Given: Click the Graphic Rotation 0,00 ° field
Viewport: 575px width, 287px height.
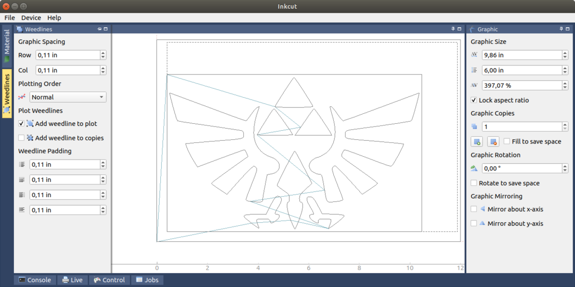Looking at the screenshot, I should pos(522,168).
